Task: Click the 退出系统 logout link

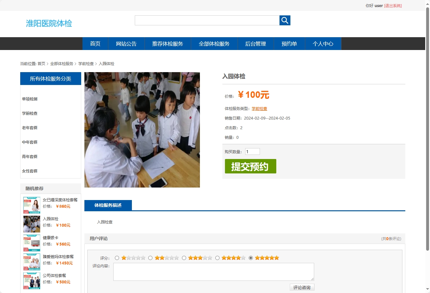Action: (x=393, y=5)
